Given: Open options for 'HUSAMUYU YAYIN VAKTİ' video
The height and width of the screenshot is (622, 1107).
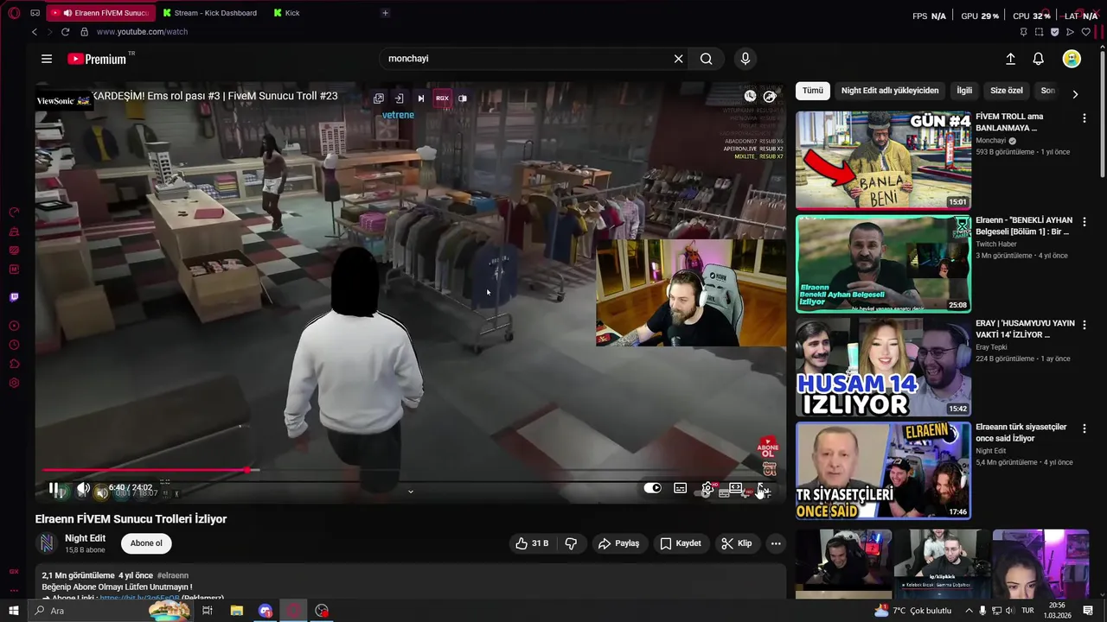Looking at the screenshot, I should coord(1085,326).
